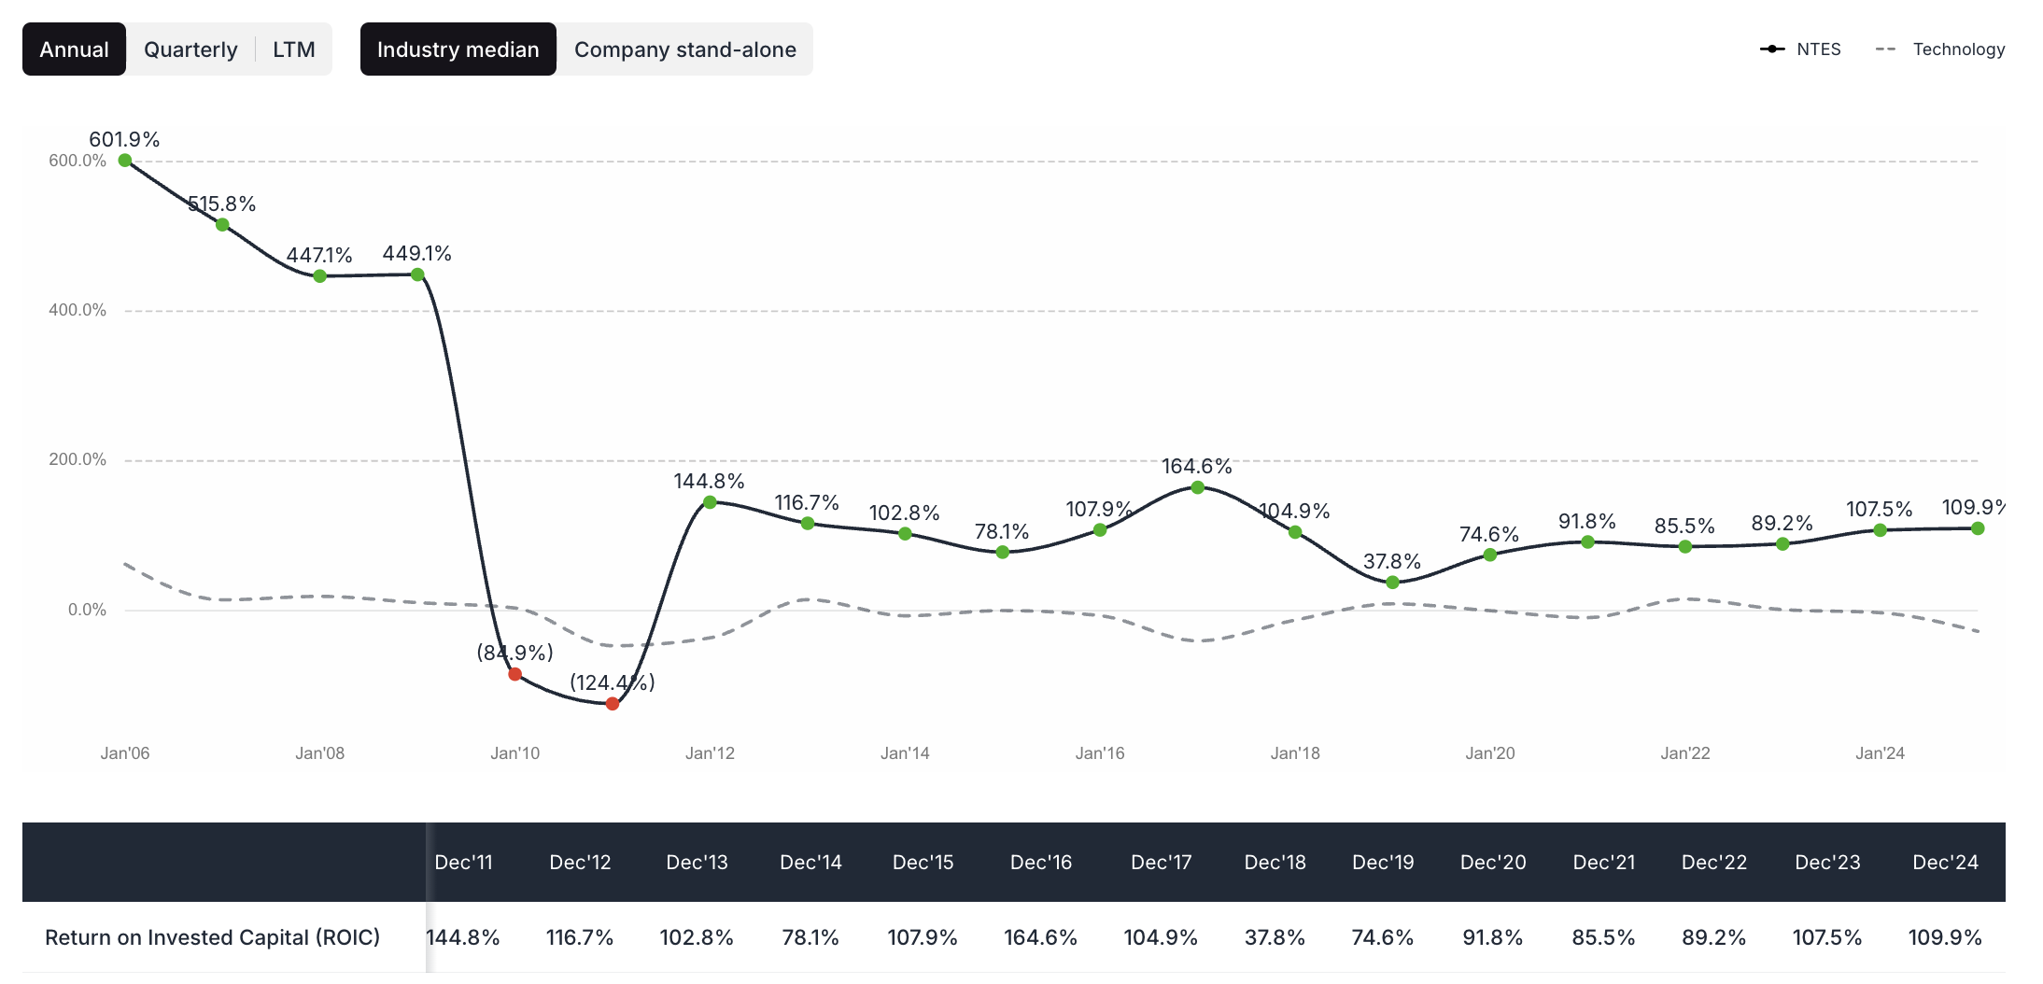Toggle NTES series visibility in legend

(x=1800, y=49)
